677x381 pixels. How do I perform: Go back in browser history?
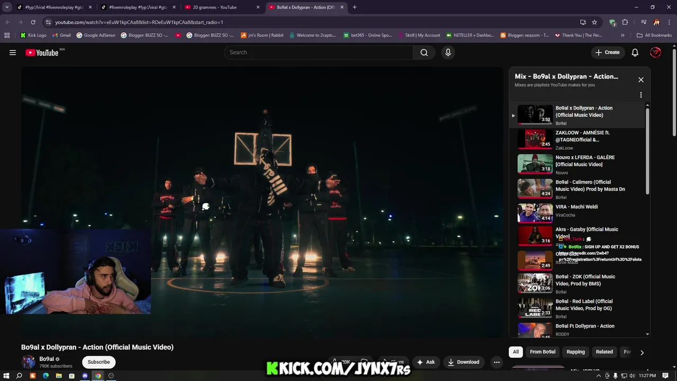8,22
